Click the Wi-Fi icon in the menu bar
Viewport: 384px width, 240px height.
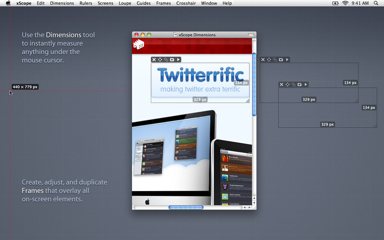pyautogui.click(x=345, y=3)
